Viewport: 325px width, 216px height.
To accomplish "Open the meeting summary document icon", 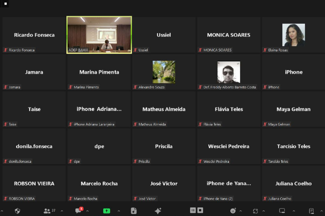I will pyautogui.click(x=134, y=211).
